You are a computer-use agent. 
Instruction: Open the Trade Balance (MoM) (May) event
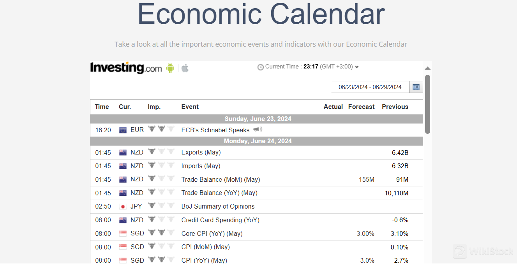pos(221,180)
